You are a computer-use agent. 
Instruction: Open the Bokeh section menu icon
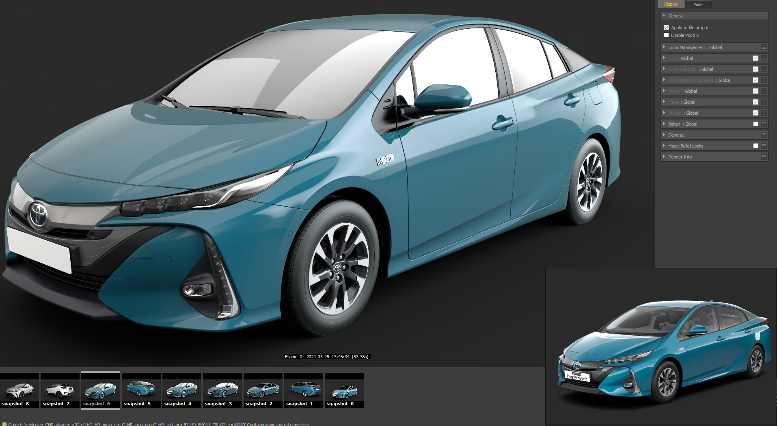[x=764, y=124]
